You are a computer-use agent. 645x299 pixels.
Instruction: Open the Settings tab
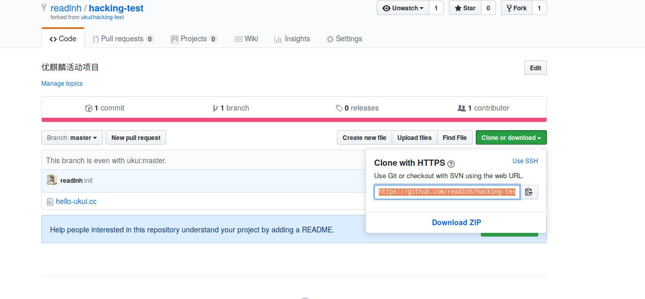(x=344, y=39)
